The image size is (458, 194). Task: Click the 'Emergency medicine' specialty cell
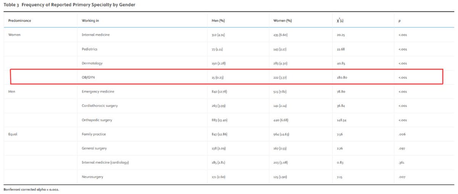[x=98, y=91]
